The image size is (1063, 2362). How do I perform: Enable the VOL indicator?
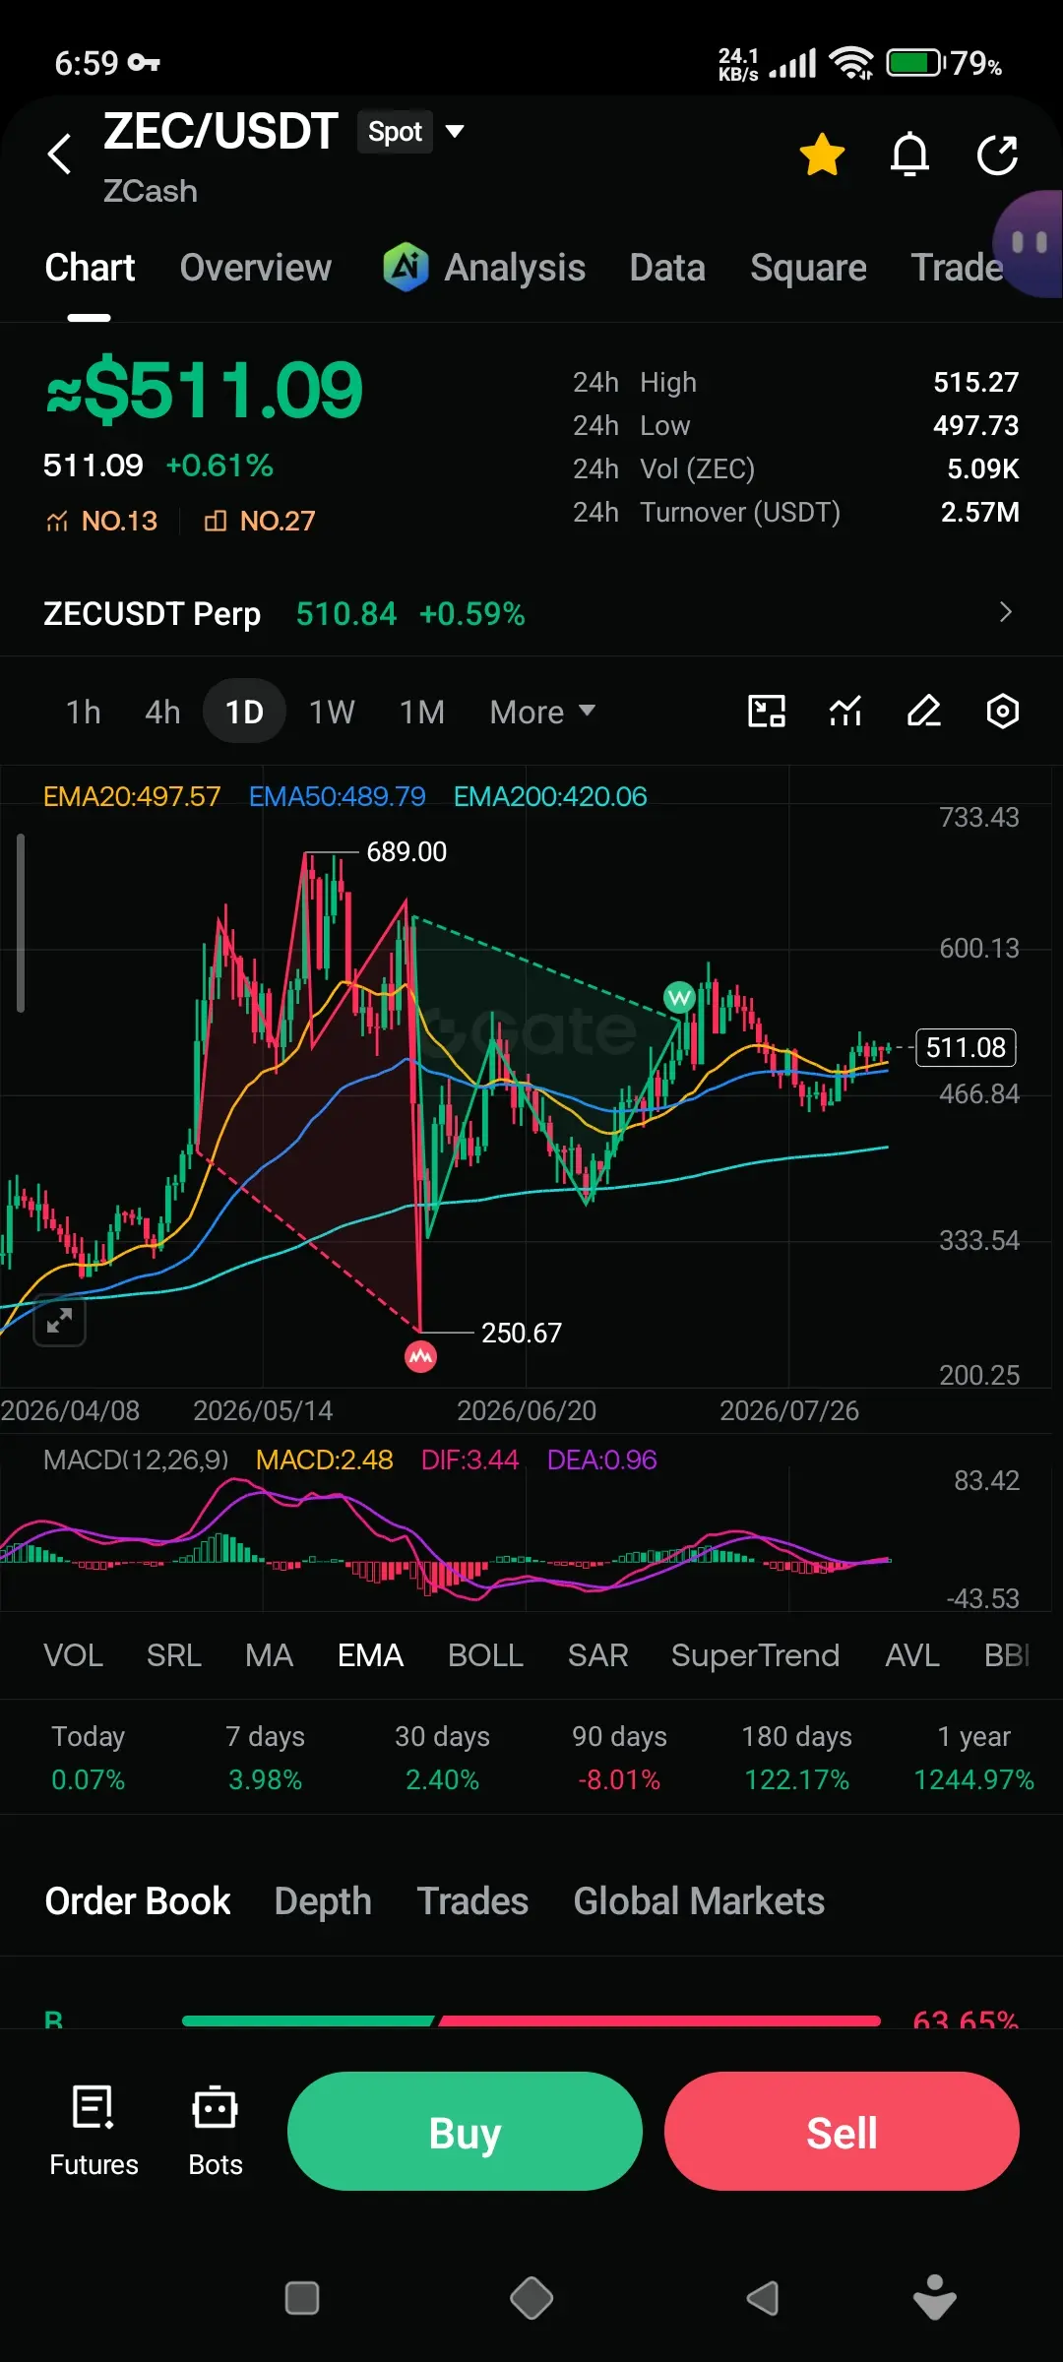coord(73,1655)
